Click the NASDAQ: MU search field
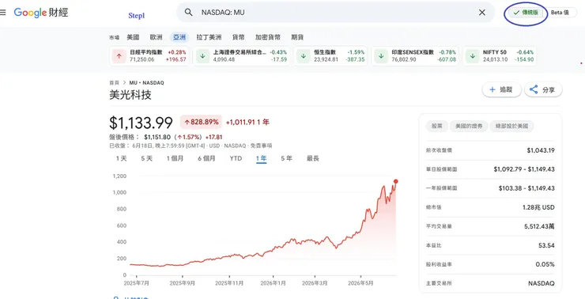The image size is (585, 299). 336,13
